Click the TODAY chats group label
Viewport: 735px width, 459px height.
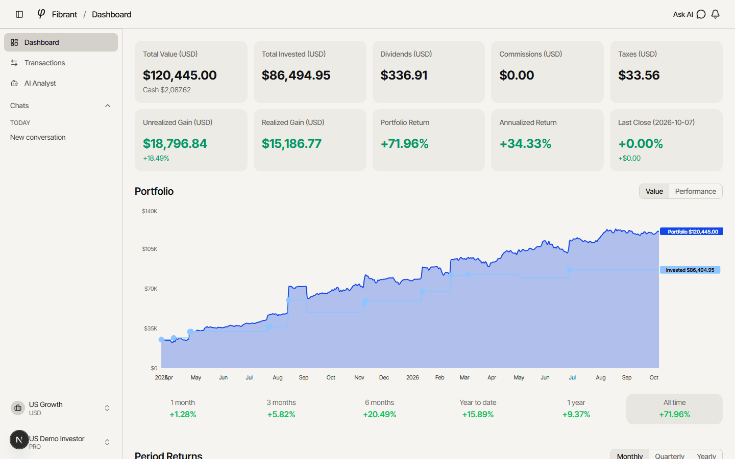20,123
